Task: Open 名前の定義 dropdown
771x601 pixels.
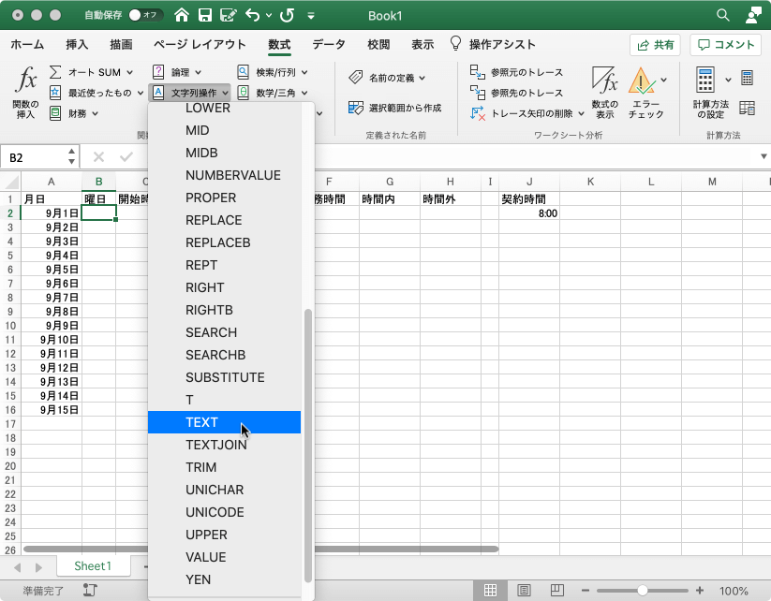Action: pyautogui.click(x=387, y=78)
